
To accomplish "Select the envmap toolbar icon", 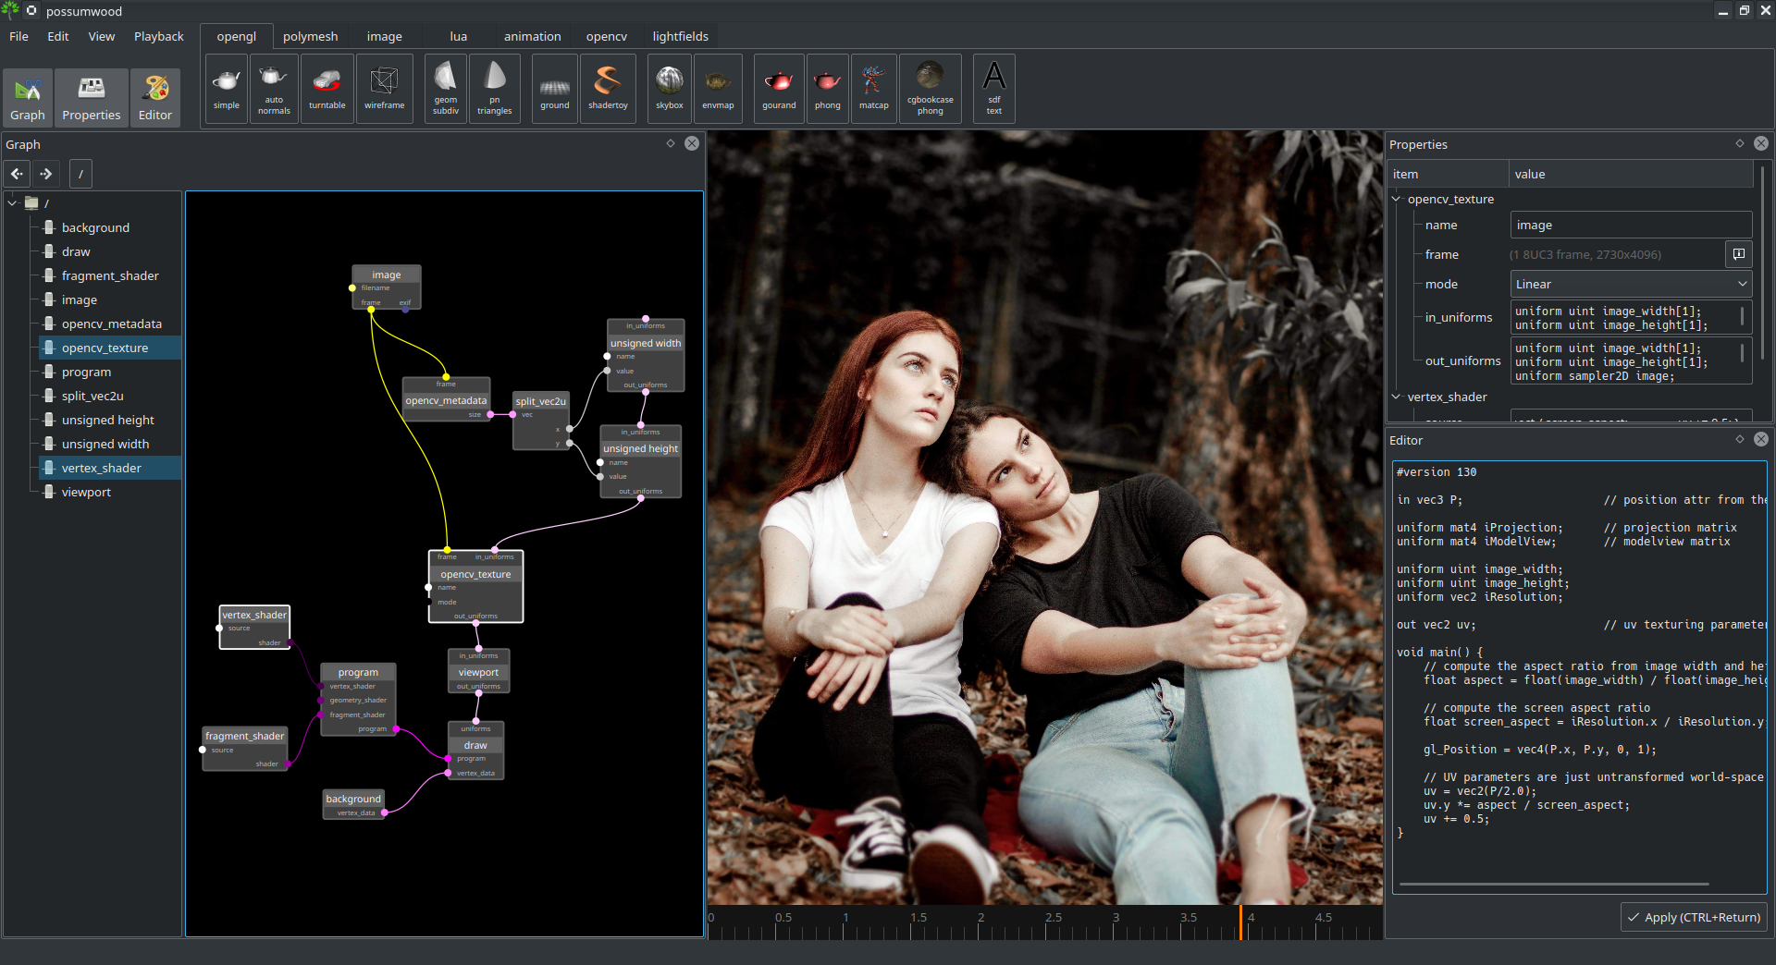I will (x=718, y=89).
